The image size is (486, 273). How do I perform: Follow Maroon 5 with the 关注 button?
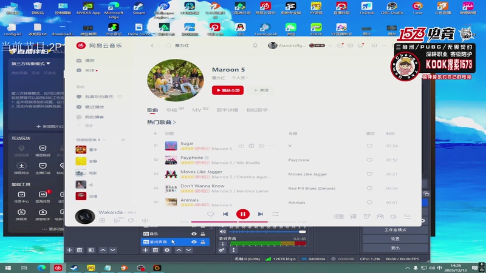pos(261,90)
